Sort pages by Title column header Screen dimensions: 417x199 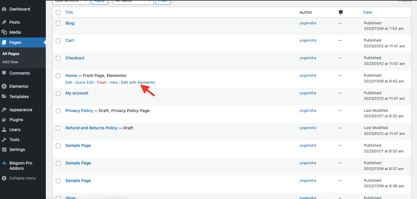tap(69, 12)
